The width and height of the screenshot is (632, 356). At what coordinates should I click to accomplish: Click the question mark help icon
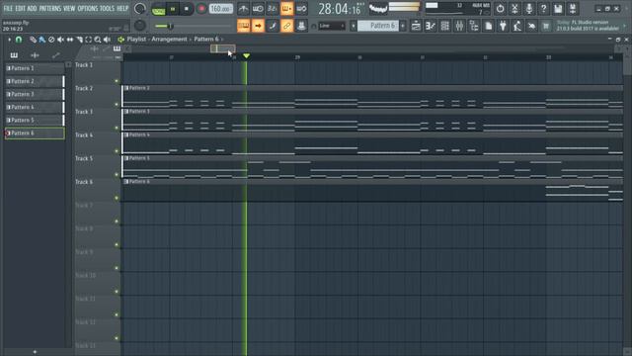tap(544, 9)
